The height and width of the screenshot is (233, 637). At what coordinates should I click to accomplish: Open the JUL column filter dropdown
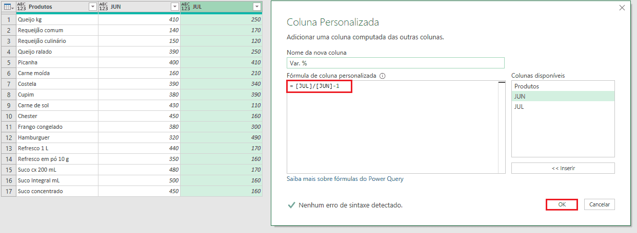(256, 7)
